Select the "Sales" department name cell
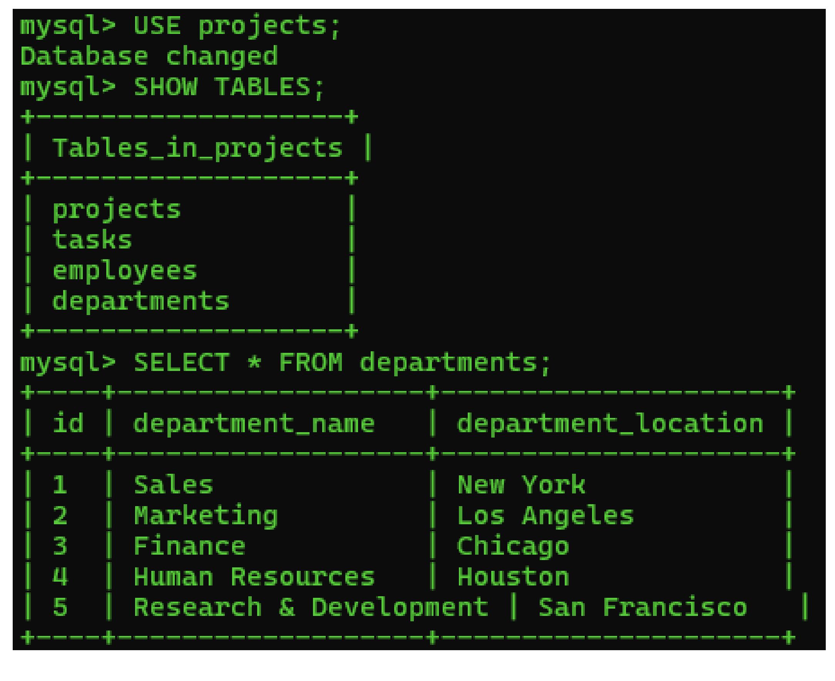This screenshot has height=681, width=835. 174,485
